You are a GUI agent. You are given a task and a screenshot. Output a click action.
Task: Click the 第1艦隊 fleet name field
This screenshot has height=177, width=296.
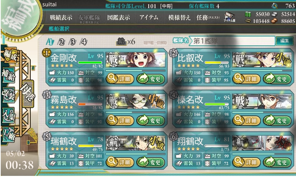tap(232, 41)
